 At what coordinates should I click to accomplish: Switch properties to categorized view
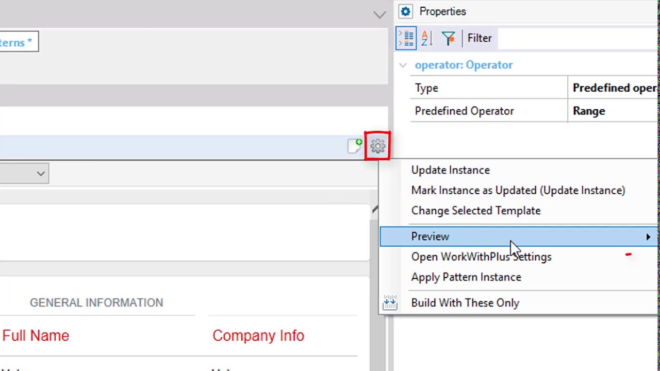coord(406,38)
